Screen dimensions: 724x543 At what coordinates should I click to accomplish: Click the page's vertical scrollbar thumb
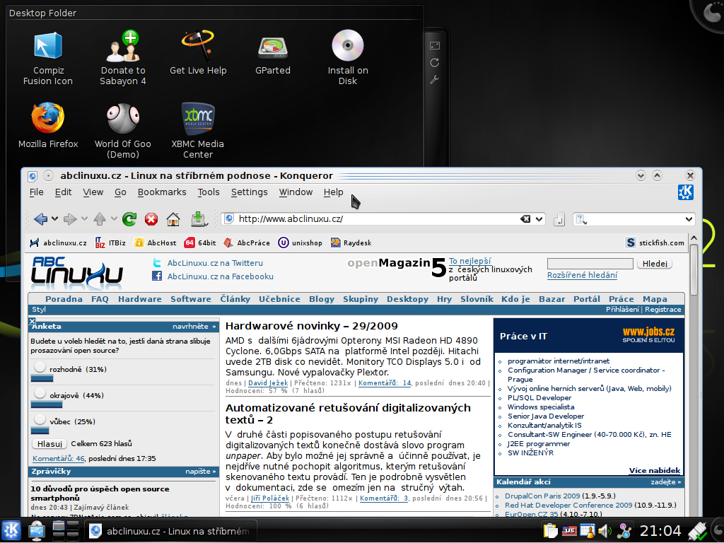click(x=694, y=269)
